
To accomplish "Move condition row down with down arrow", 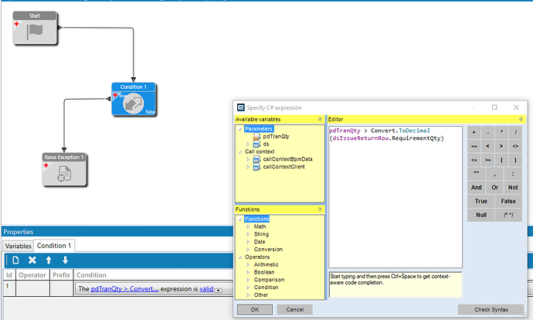I will pos(63,260).
